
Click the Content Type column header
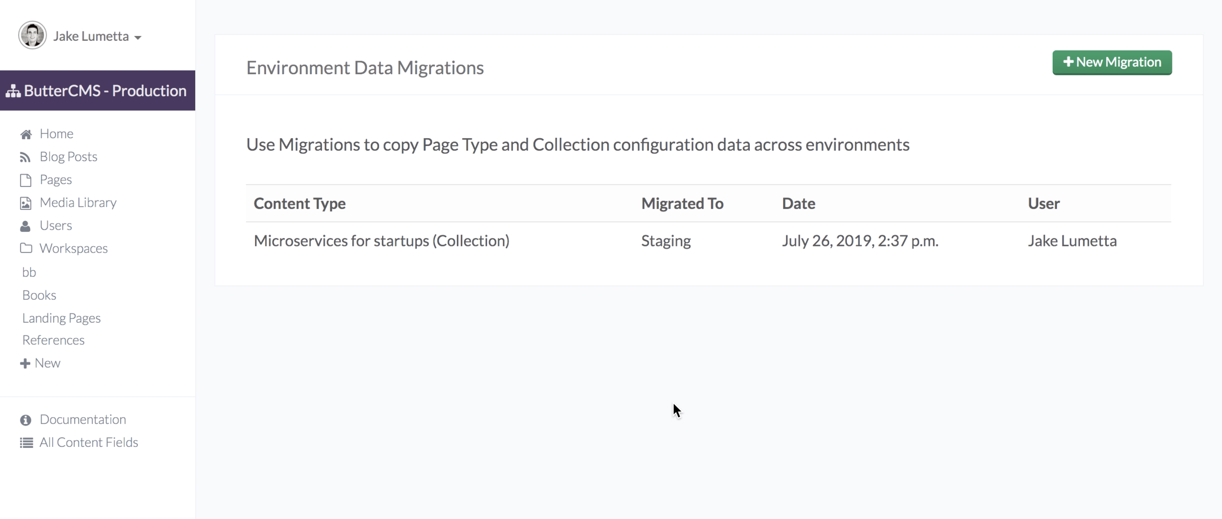(299, 204)
